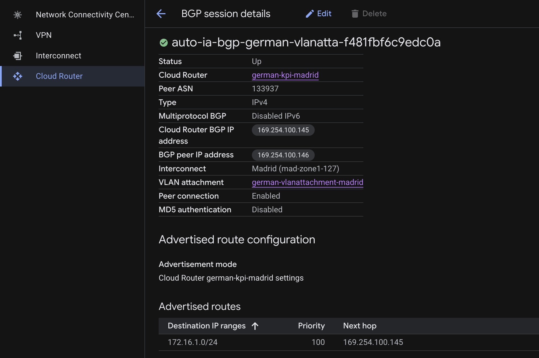Screen dimensions: 539x358
Task: Click the Cloud Router BGP IP address chip
Action: tap(283, 130)
